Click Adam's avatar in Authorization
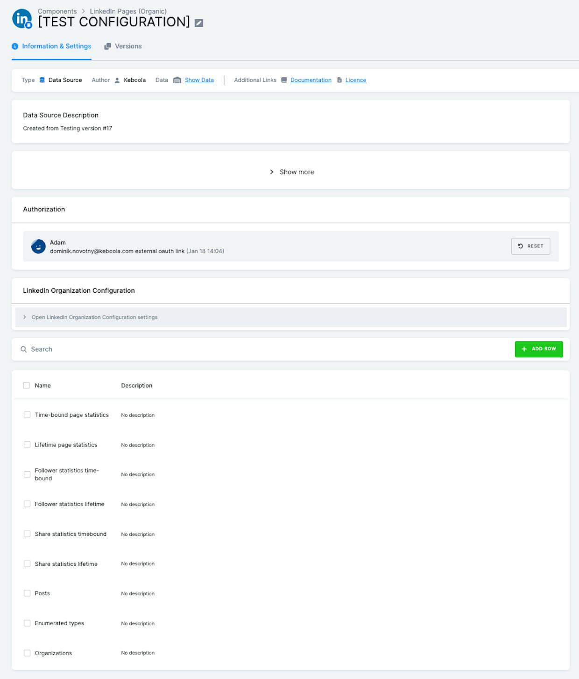Viewport: 579px width, 679px height. (x=38, y=246)
